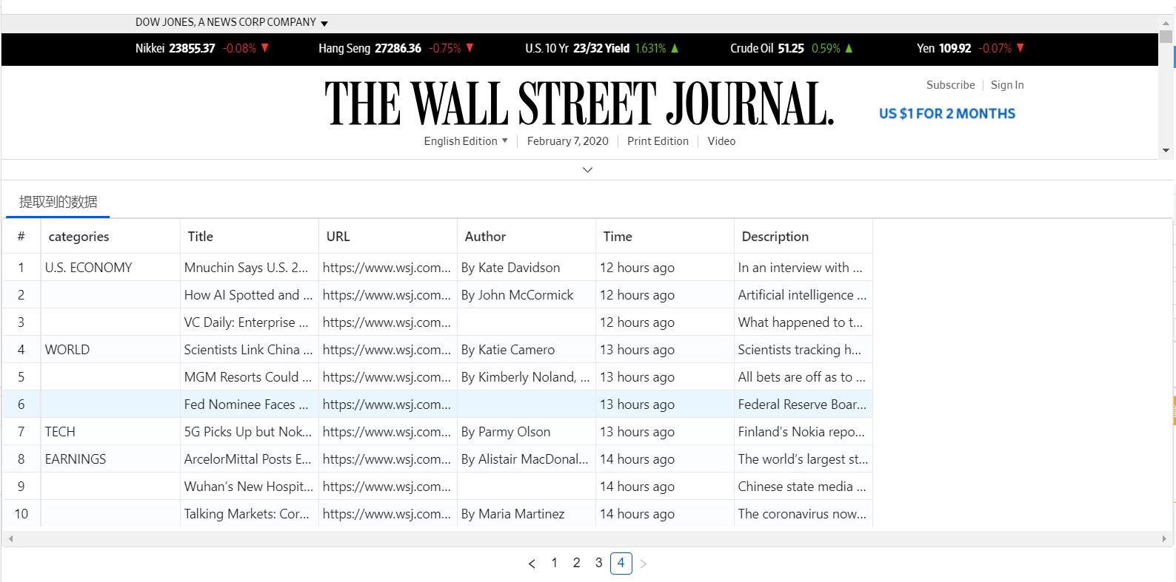
Task: Click title 'Mnuchin Says U.S. 2...'
Action: point(246,268)
